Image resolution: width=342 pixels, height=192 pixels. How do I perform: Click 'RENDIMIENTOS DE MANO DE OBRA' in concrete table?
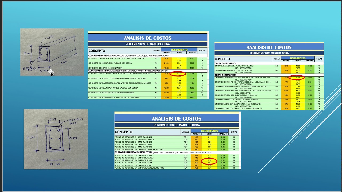point(148,44)
